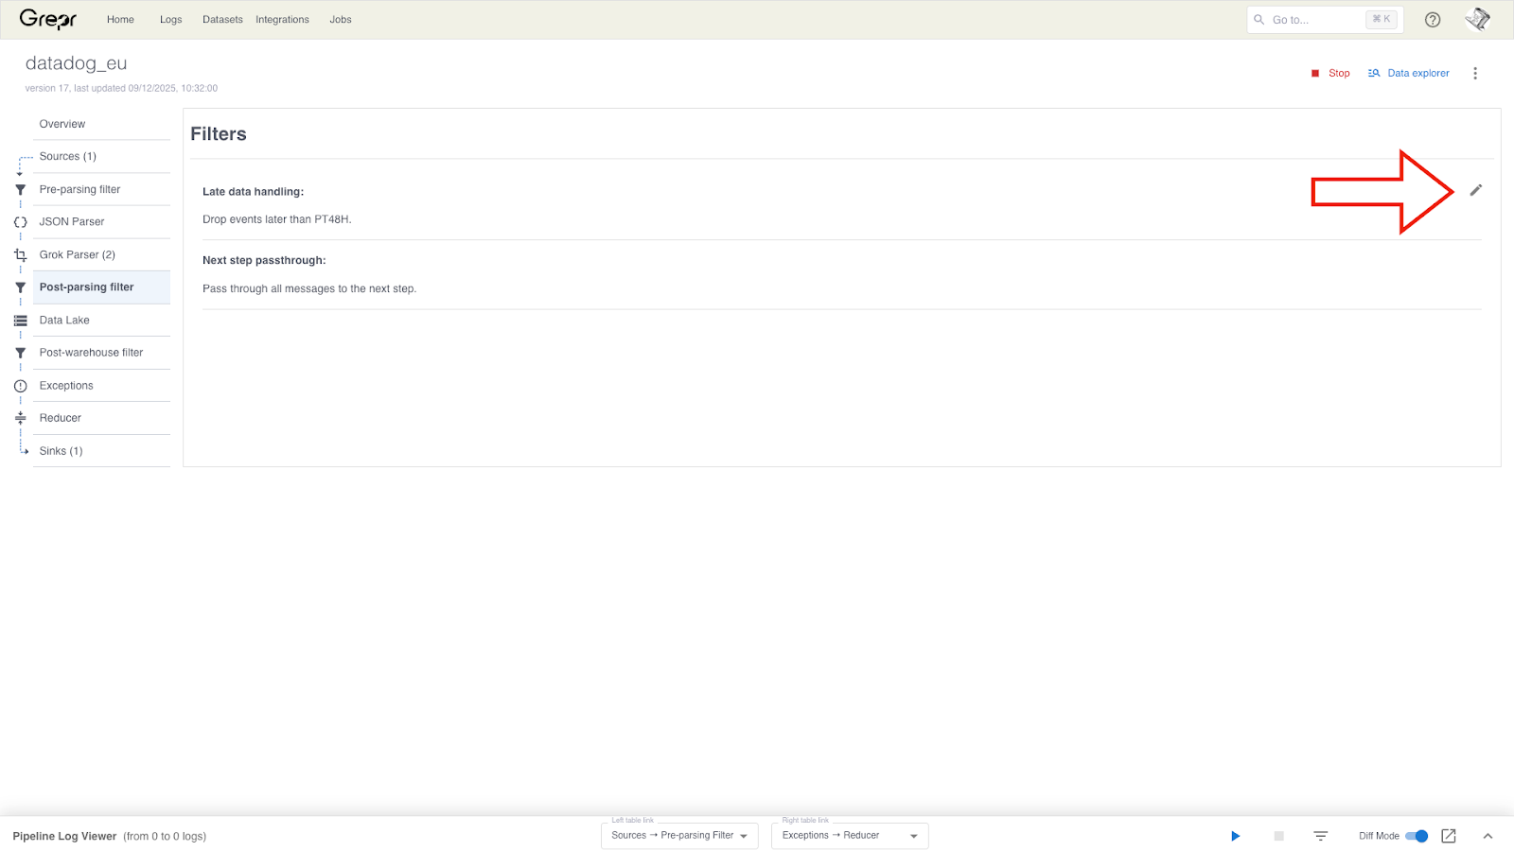
Task: Switch to the Integrations section
Action: click(282, 19)
